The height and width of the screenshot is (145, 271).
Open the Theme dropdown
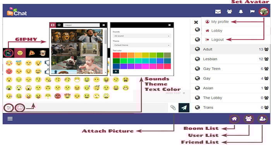tap(142, 45)
